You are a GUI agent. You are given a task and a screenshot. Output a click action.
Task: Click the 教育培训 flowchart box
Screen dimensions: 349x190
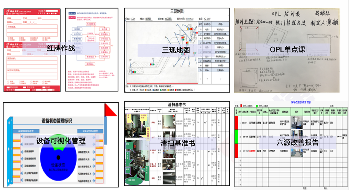coord(90,56)
